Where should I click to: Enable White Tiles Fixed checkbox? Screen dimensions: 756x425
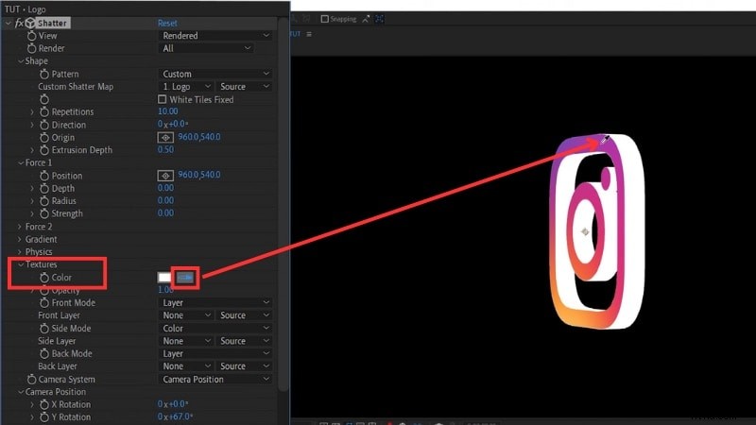pyautogui.click(x=162, y=99)
